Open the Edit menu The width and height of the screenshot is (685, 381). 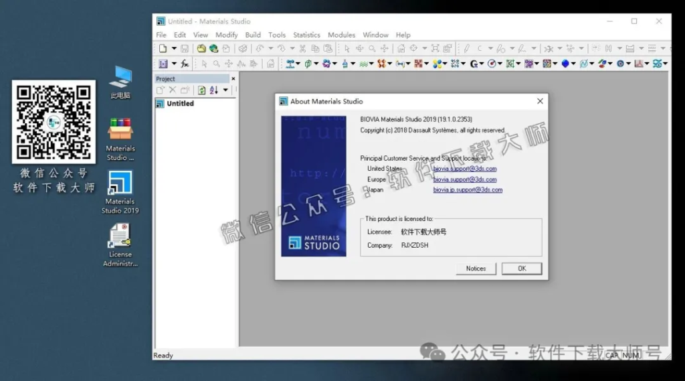click(x=179, y=35)
